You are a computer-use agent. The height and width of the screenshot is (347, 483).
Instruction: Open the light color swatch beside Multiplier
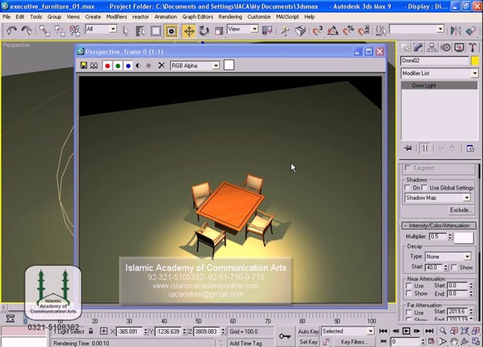[464, 238]
